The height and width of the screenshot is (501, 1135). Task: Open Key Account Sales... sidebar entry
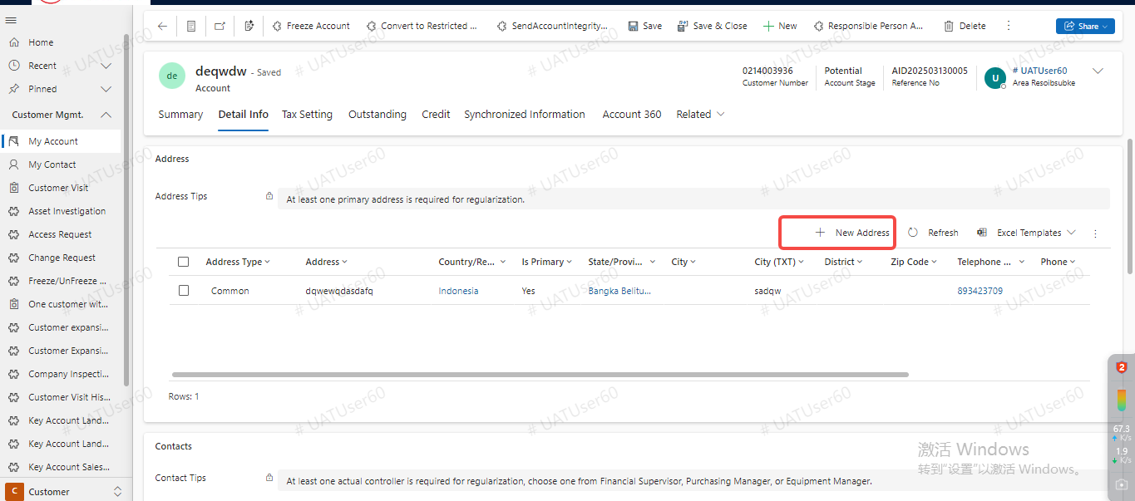pyautogui.click(x=69, y=467)
